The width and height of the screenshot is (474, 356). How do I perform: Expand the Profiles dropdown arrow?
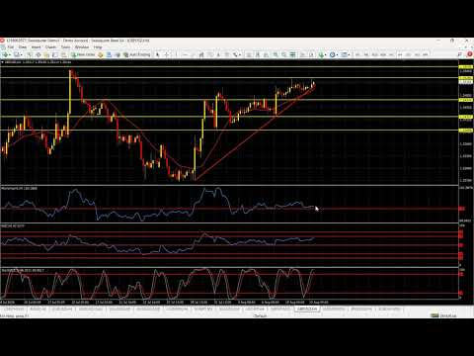coord(21,54)
